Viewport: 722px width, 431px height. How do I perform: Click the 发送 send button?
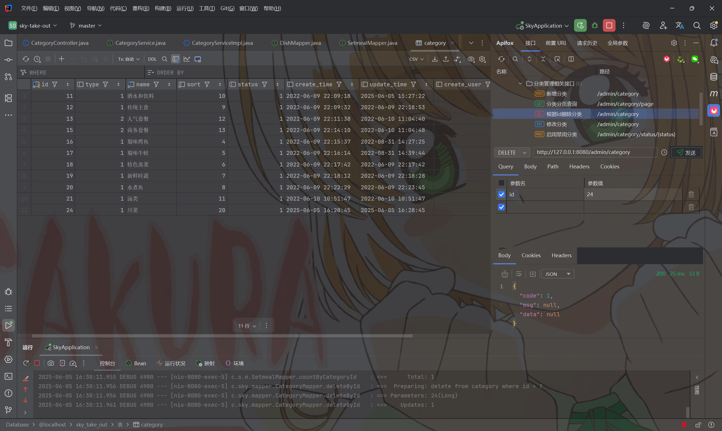coord(686,153)
